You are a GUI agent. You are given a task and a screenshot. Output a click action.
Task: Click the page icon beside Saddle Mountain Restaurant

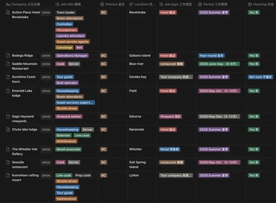click(x=8, y=64)
